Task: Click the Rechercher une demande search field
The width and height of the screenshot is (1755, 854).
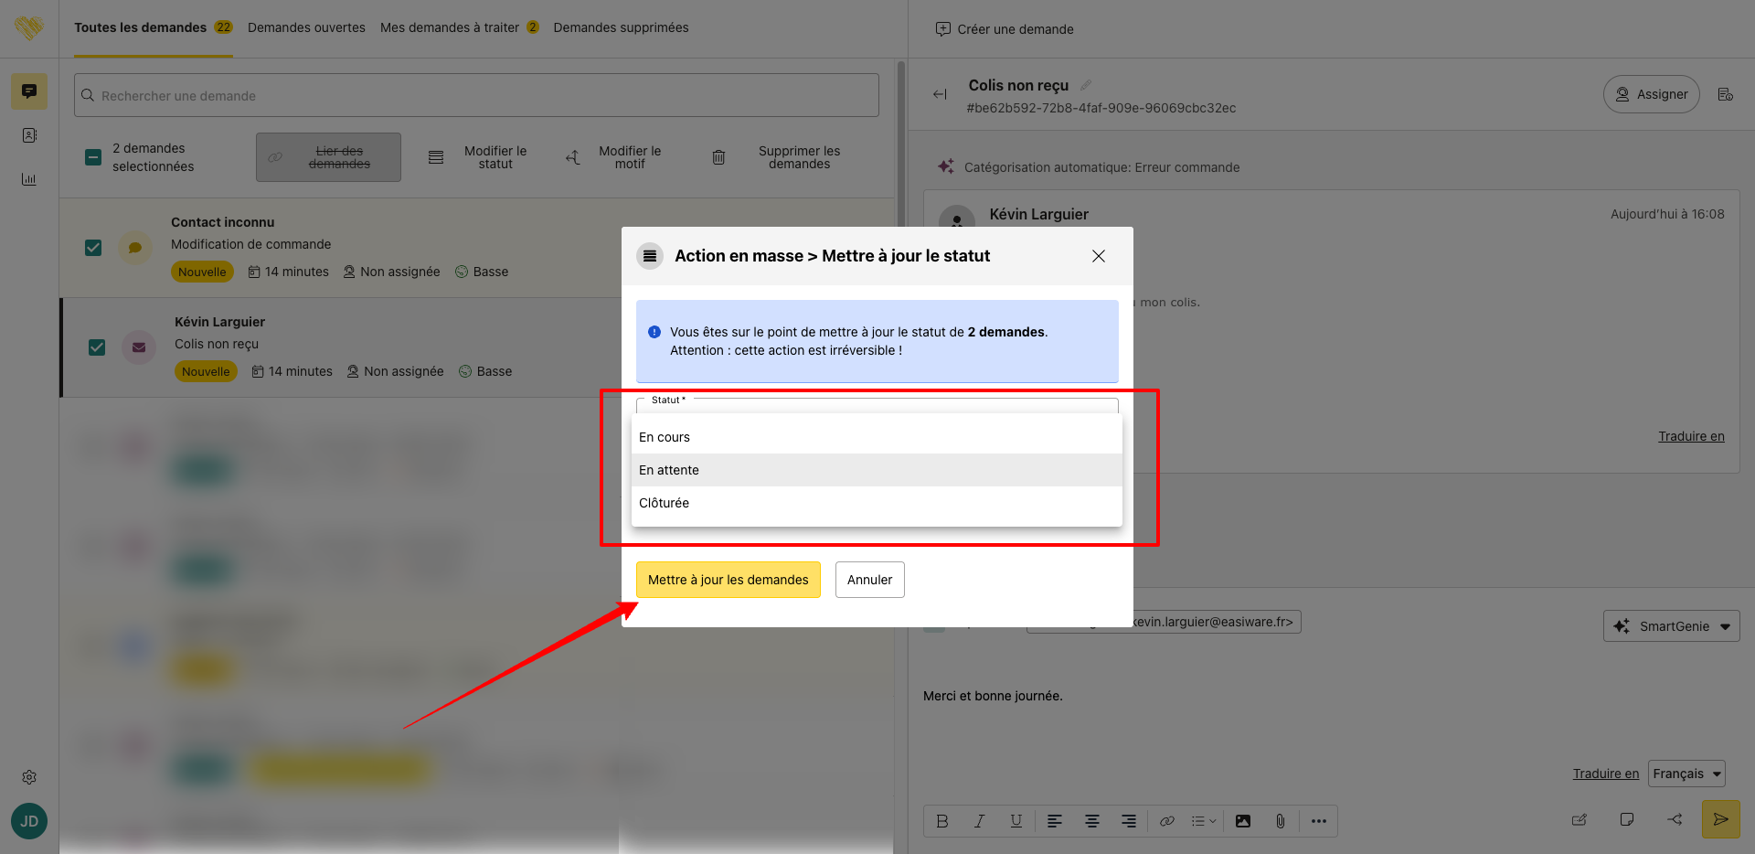Action: click(x=476, y=96)
